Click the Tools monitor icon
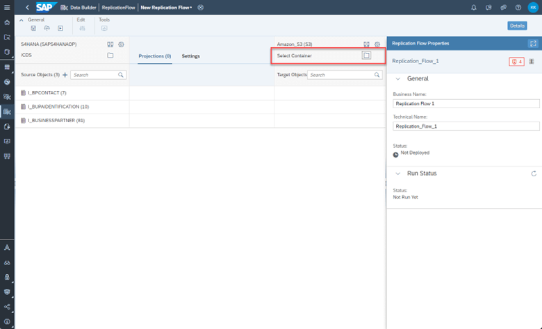 [104, 28]
